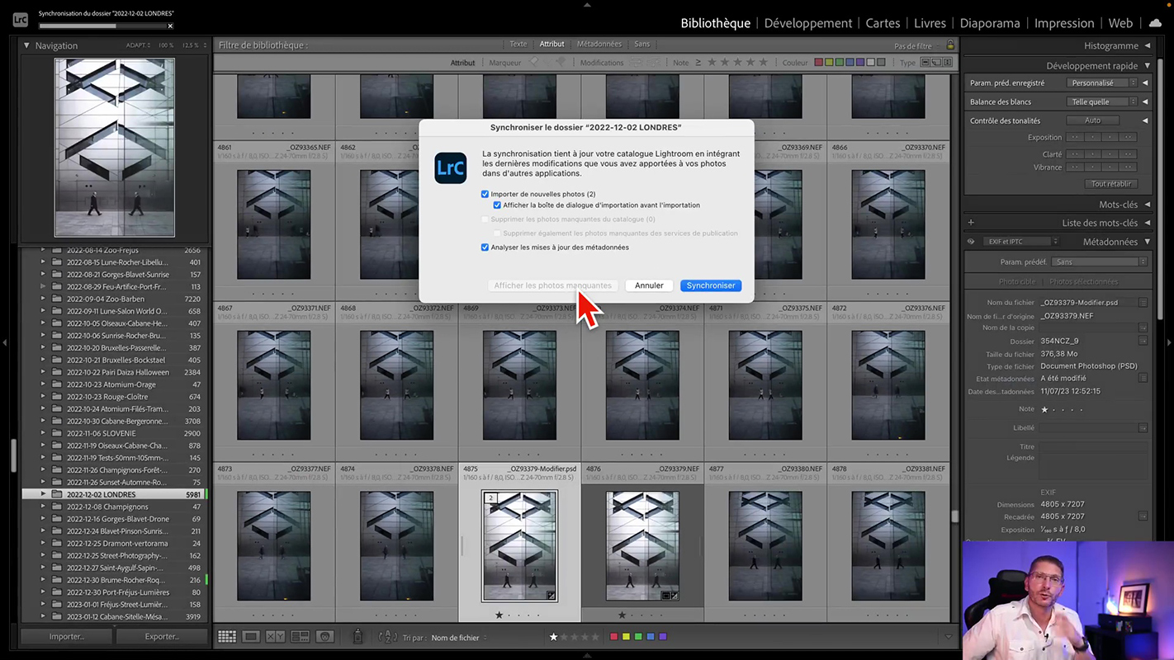The height and width of the screenshot is (660, 1174).
Task: Toggle the sort direction A-Z icon
Action: point(387,636)
